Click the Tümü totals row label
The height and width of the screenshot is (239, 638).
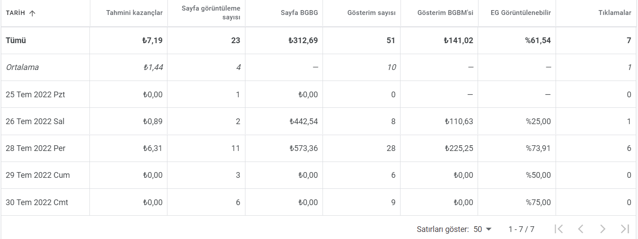coord(16,40)
